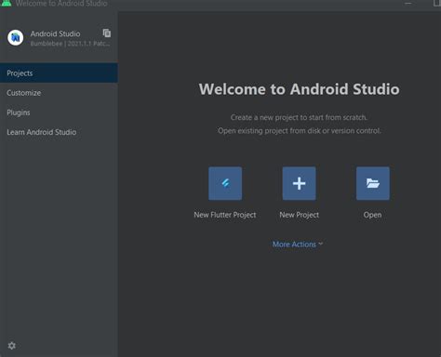Open settings via the gear icon
Viewport: 441px width, 357px height.
click(12, 346)
